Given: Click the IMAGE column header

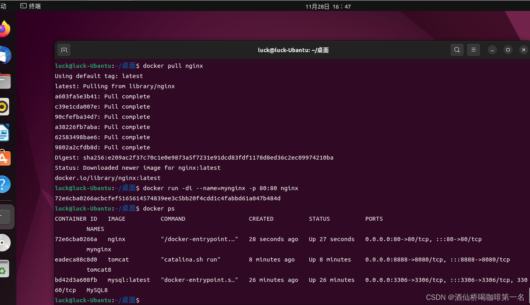Looking at the screenshot, I should pyautogui.click(x=117, y=219).
